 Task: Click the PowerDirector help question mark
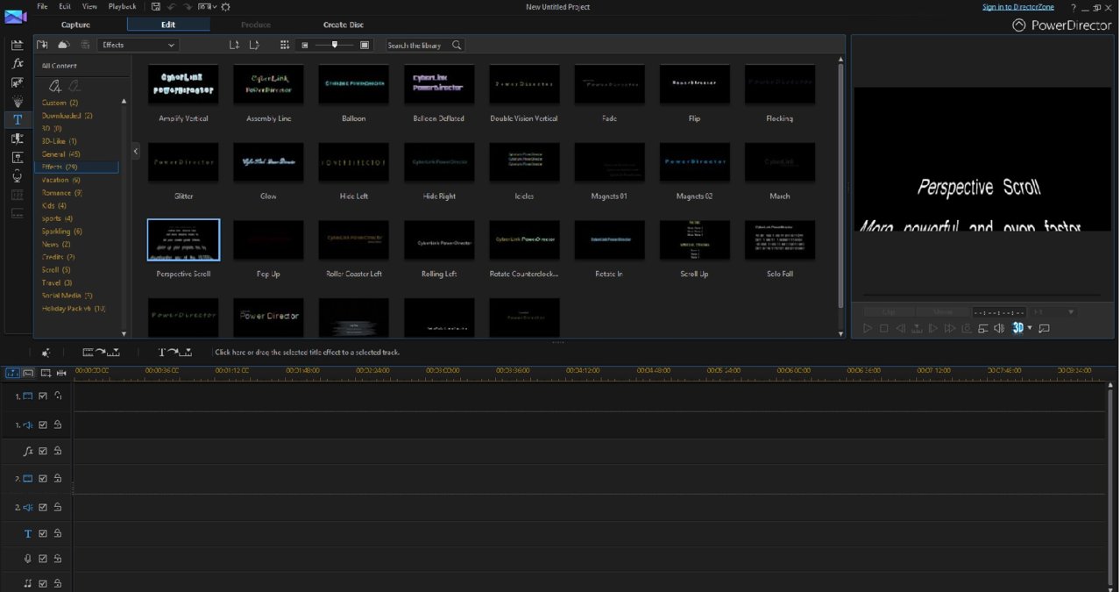pyautogui.click(x=1073, y=7)
